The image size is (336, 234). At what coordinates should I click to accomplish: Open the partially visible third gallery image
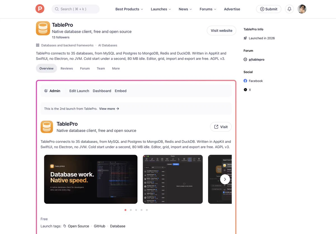click(220, 179)
